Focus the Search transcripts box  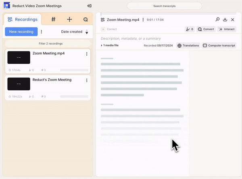click(165, 6)
